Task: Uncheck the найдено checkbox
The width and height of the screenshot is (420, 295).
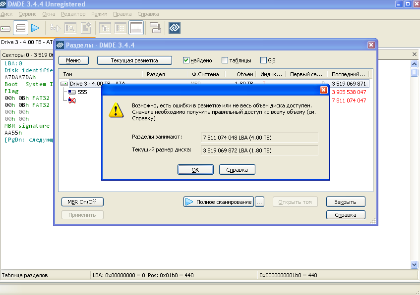Action: 185,60
